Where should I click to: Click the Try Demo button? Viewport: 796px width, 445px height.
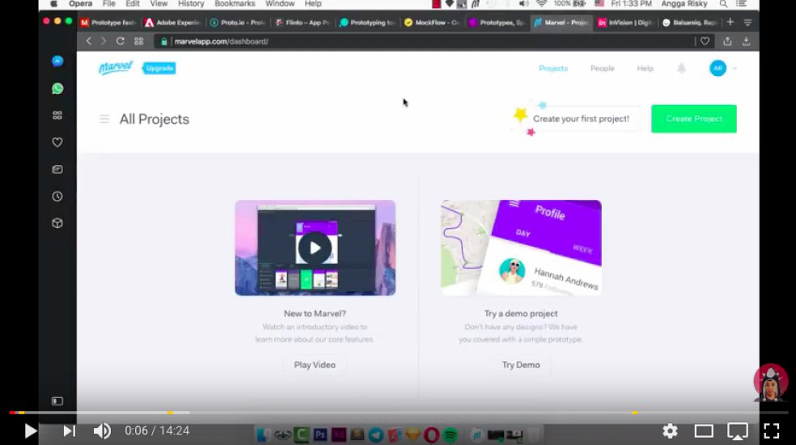(x=521, y=365)
